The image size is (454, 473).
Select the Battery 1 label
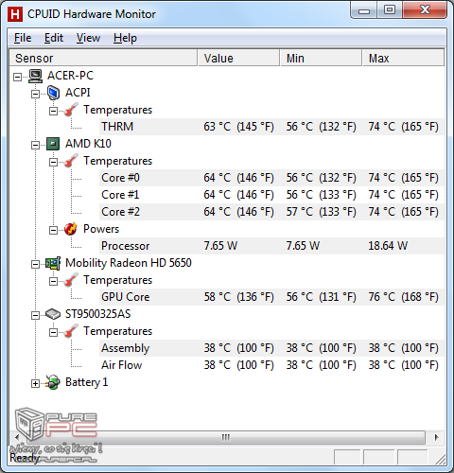[x=86, y=382]
